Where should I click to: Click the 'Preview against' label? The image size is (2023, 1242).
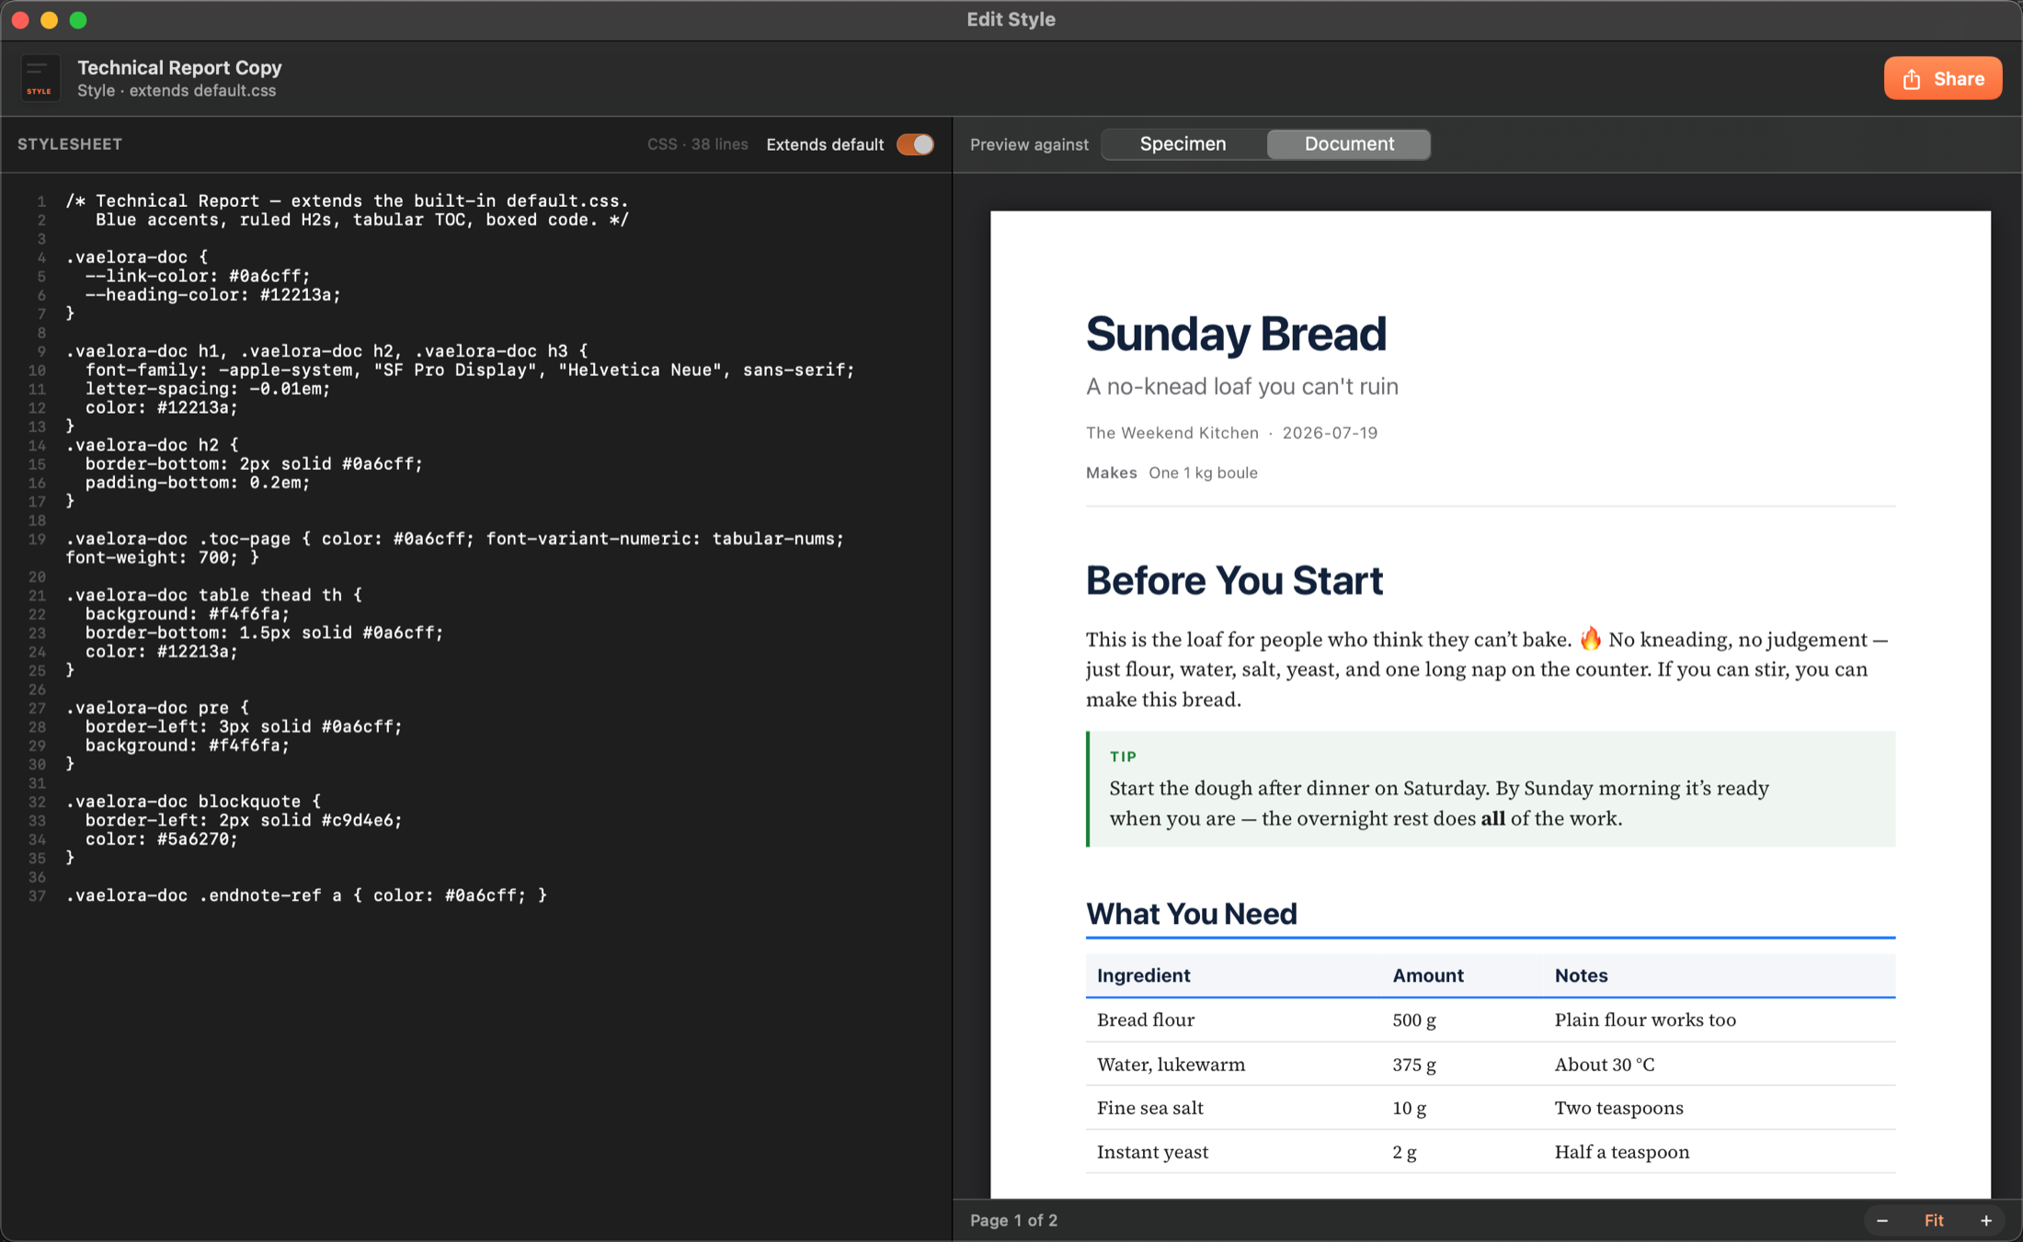[1029, 144]
